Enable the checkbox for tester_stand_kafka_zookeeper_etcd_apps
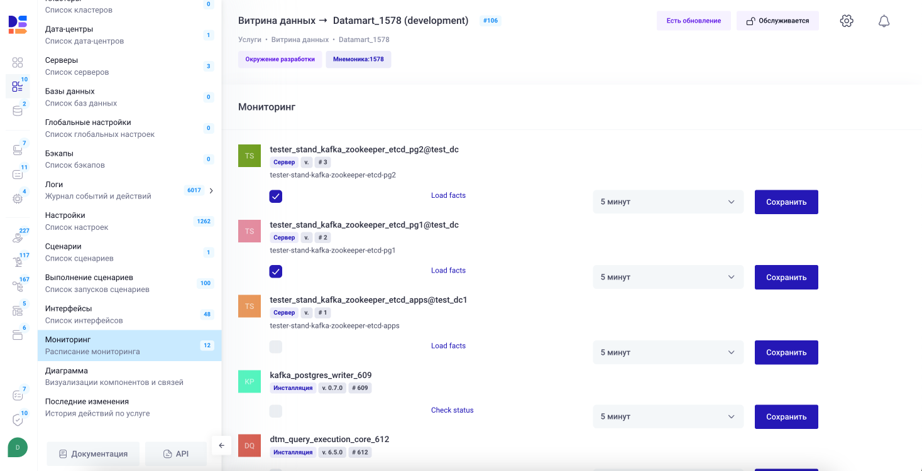 (x=275, y=346)
